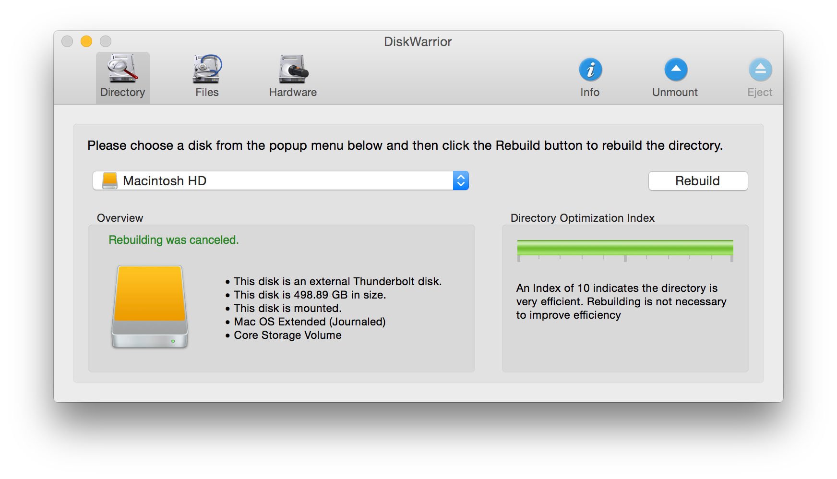837x479 pixels.
Task: Click the Overview section heading
Action: [120, 218]
